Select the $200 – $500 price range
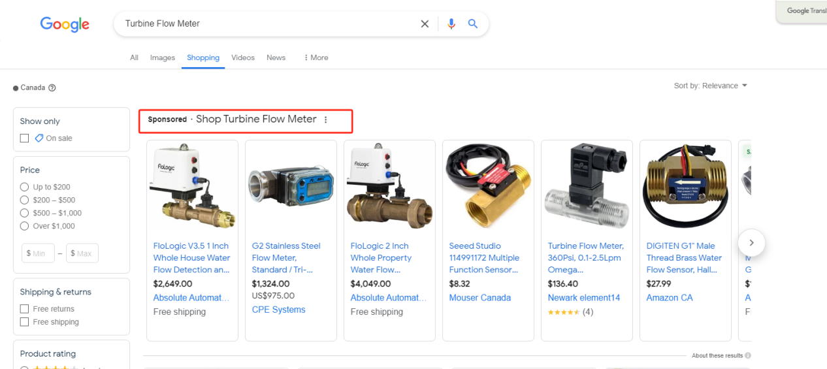This screenshot has width=827, height=369. (x=25, y=200)
